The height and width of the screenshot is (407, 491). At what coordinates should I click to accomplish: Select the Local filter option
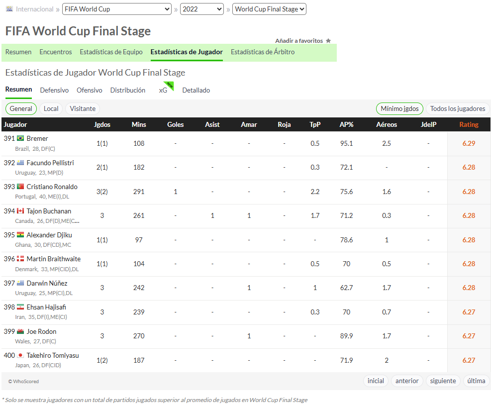pos(51,108)
